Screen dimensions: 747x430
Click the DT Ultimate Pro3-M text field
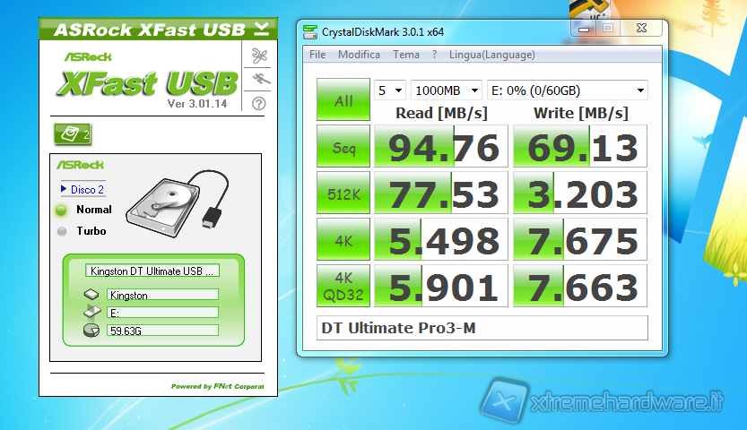482,328
